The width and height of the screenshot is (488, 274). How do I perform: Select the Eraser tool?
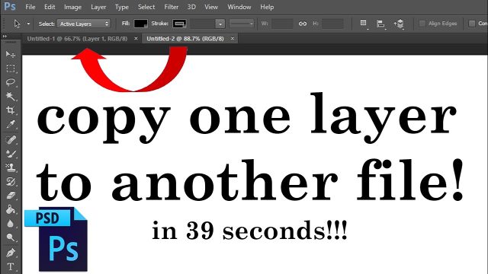tap(10, 196)
